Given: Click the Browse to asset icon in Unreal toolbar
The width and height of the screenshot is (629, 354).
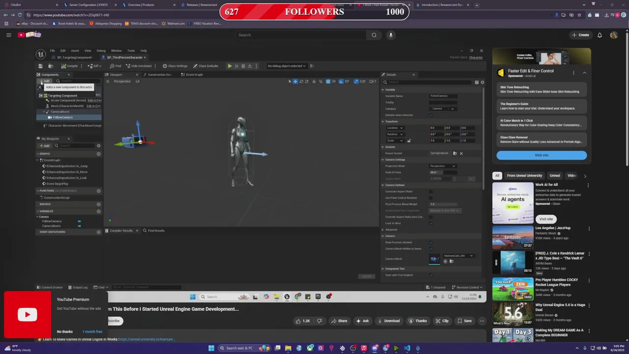Looking at the screenshot, I should pyautogui.click(x=51, y=66).
